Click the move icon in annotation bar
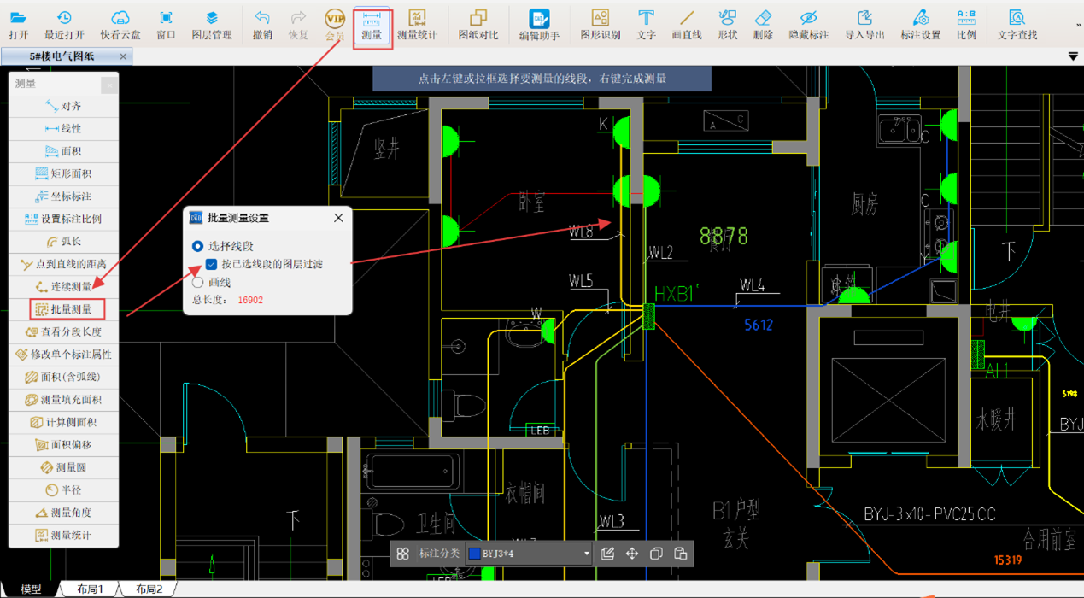This screenshot has width=1084, height=598. (x=632, y=554)
